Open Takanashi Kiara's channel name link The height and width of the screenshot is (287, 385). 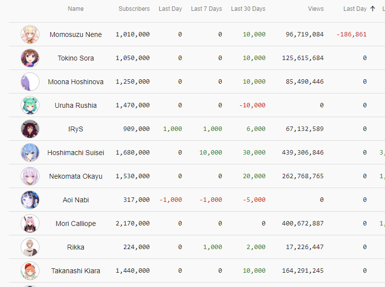click(x=76, y=271)
